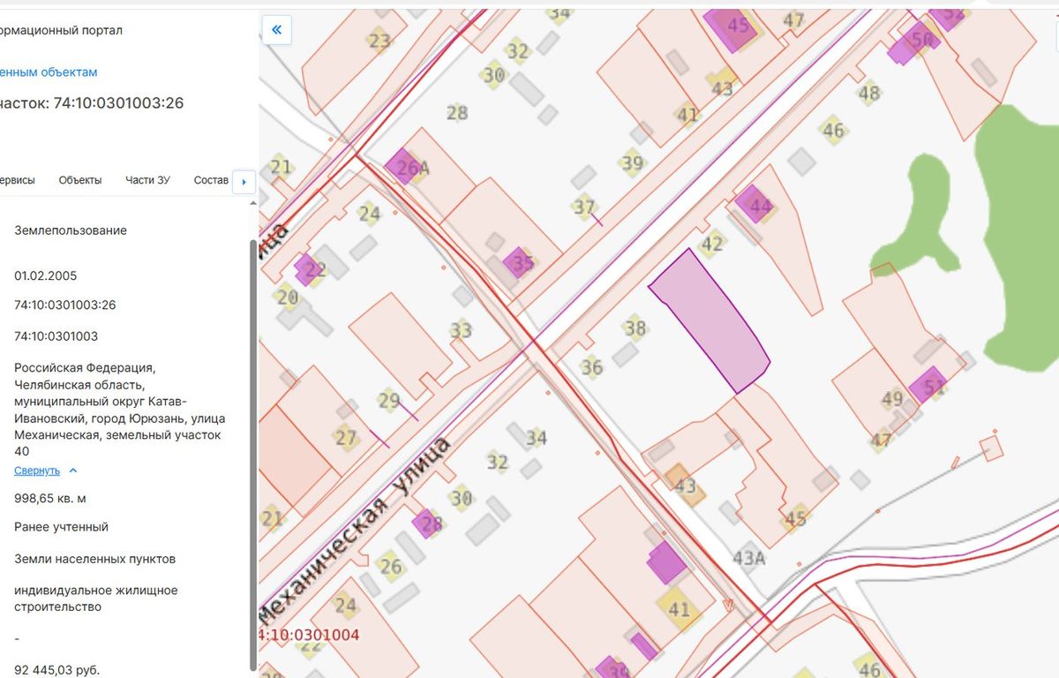The image size is (1059, 678).
Task: Switch to the Состав tab
Action: (211, 180)
